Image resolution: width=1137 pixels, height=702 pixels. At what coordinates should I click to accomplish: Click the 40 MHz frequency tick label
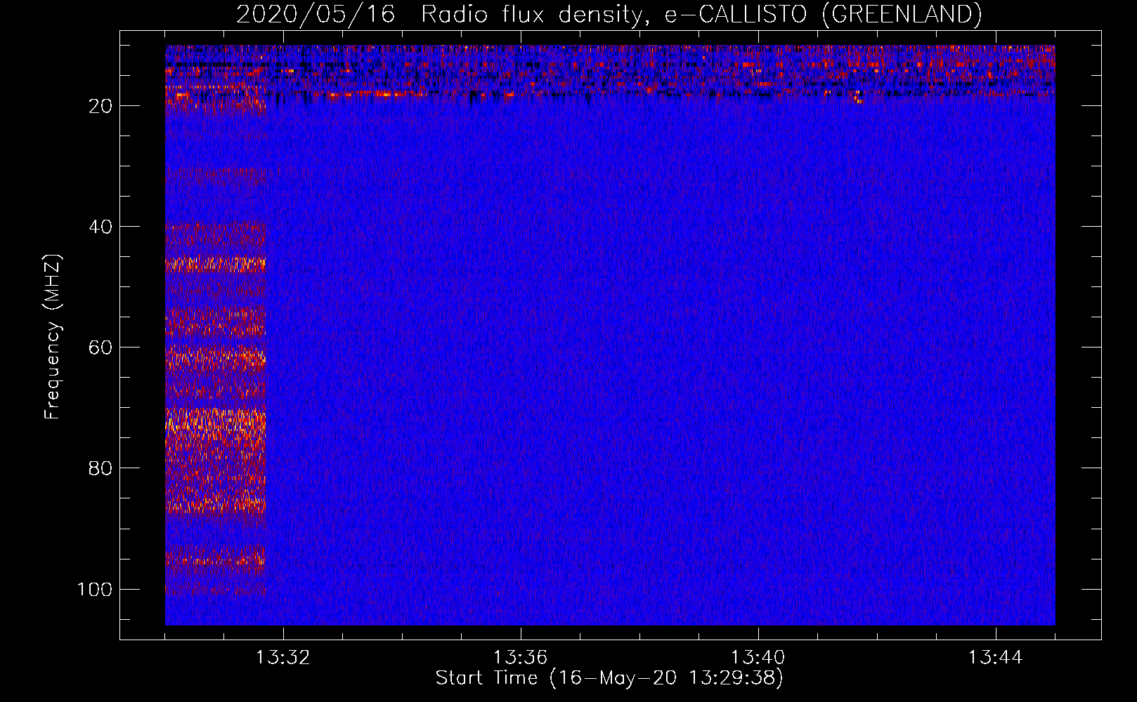point(100,227)
